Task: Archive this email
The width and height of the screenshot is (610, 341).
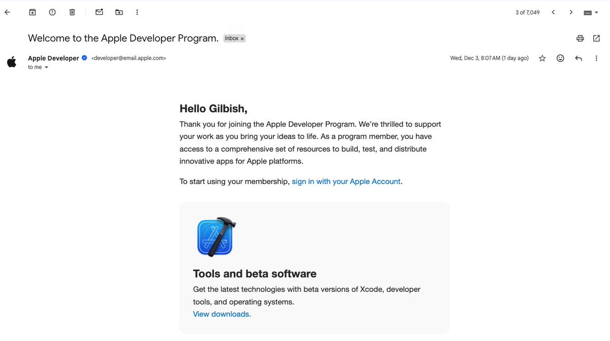Action: [33, 12]
